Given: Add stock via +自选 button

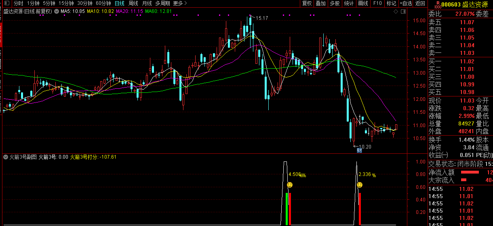Looking at the screenshot, I should (405, 3).
